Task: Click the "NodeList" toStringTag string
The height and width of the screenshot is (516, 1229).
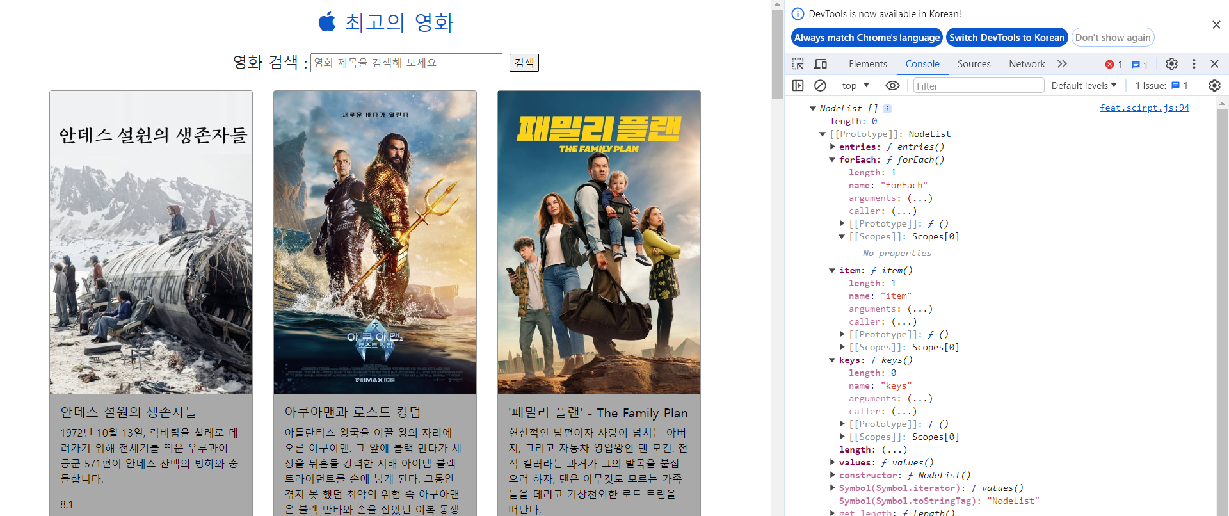Action: pyautogui.click(x=1013, y=501)
